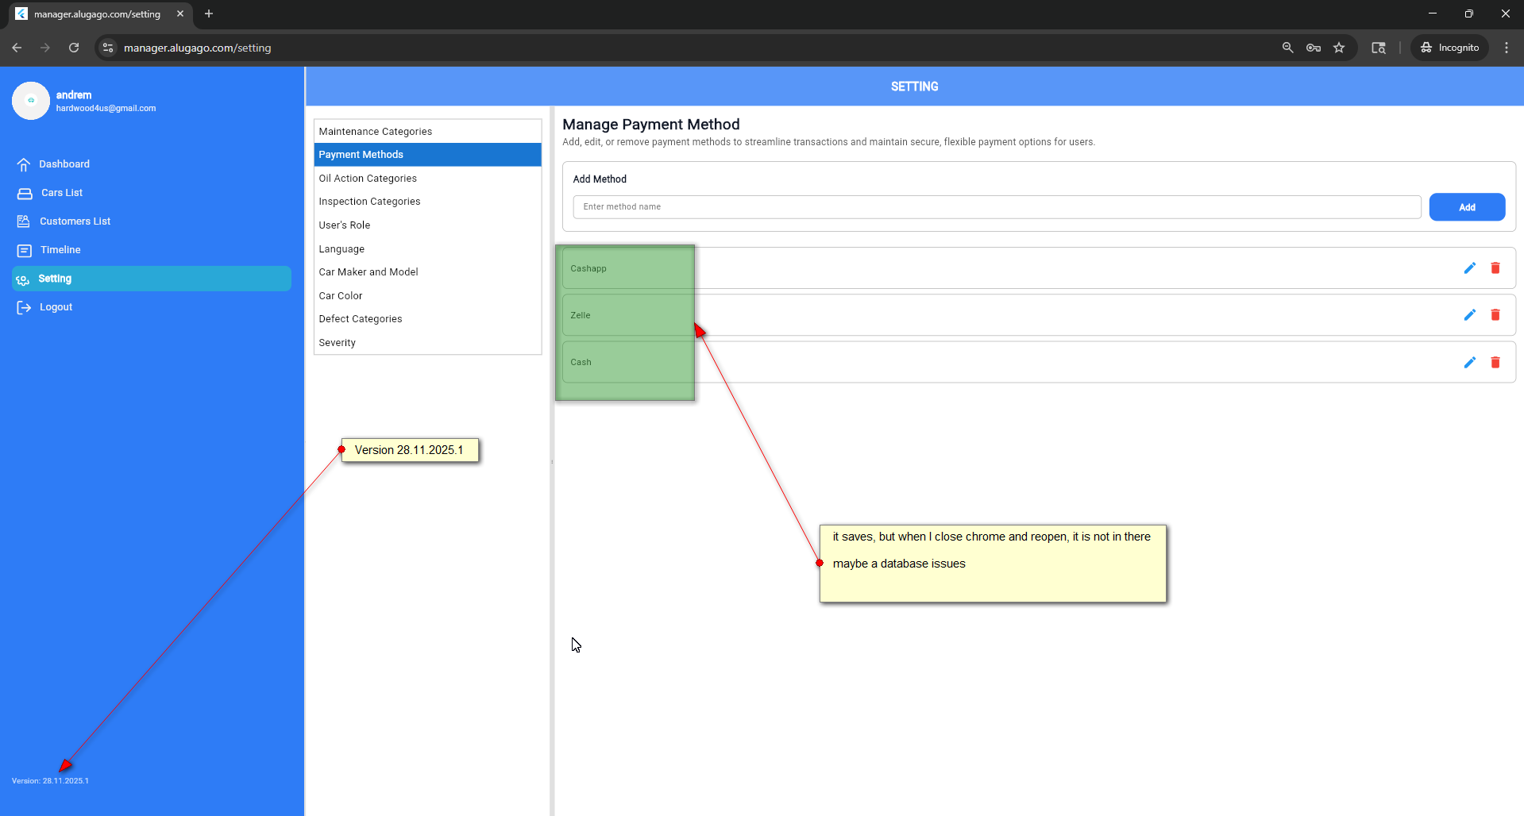Open the password key icon
1524x816 pixels.
point(1313,48)
